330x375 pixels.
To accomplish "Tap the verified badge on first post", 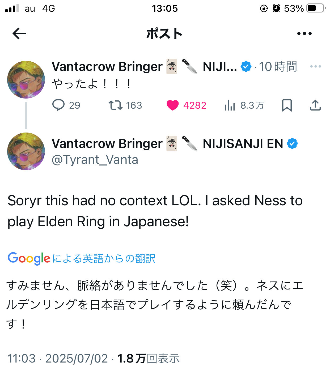I will 246,66.
